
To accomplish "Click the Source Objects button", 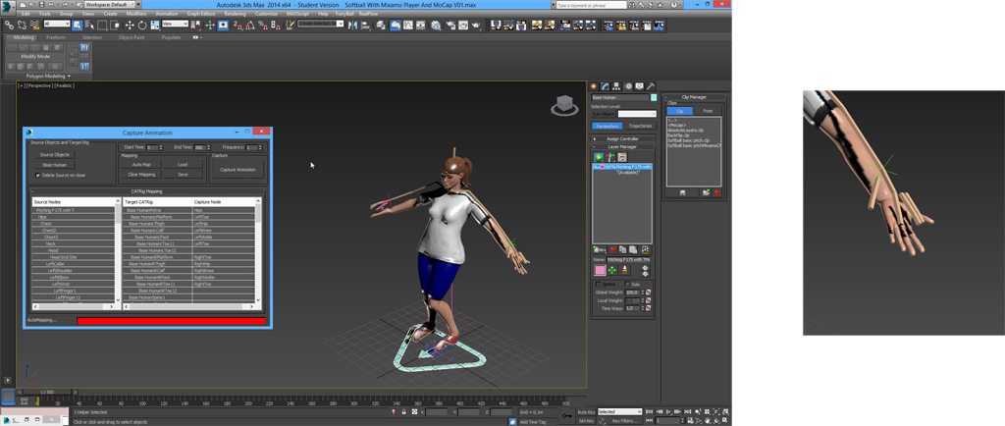I will point(55,154).
